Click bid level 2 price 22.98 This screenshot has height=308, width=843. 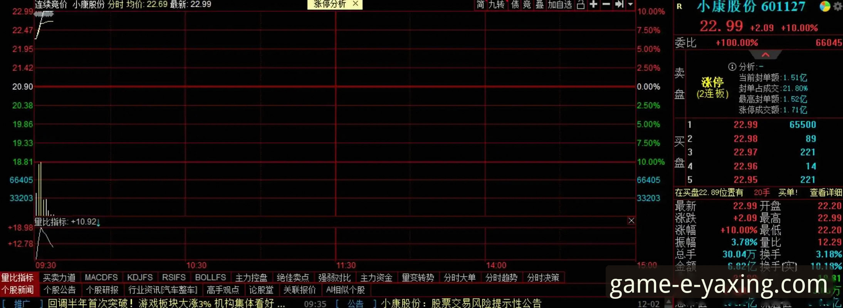[x=745, y=139]
